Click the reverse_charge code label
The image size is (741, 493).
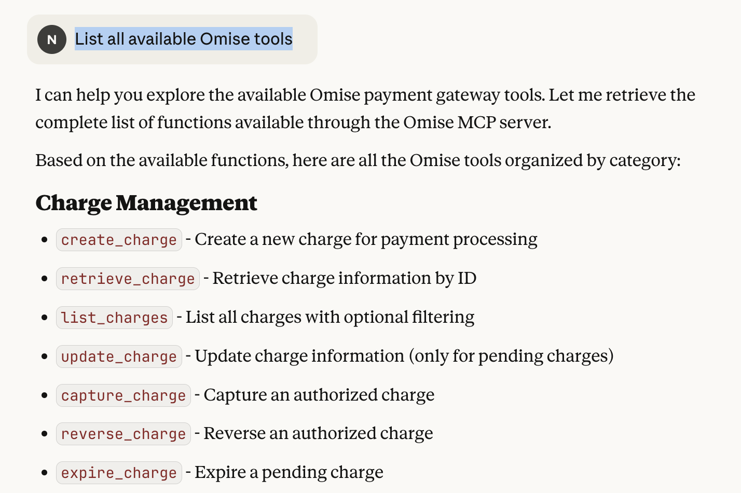click(x=123, y=434)
